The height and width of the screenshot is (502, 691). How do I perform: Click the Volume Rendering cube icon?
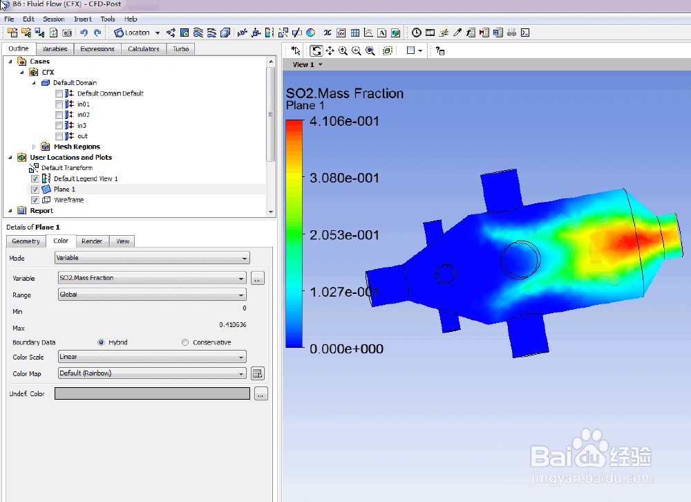(x=225, y=32)
